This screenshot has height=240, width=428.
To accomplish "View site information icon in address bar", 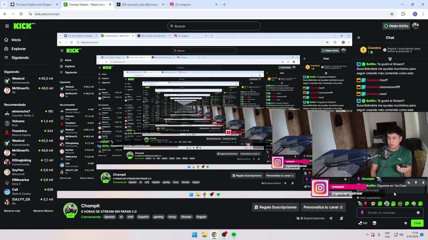I will (x=30, y=14).
